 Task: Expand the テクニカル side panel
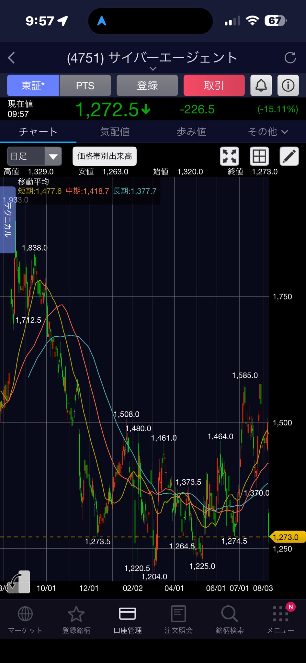8,219
